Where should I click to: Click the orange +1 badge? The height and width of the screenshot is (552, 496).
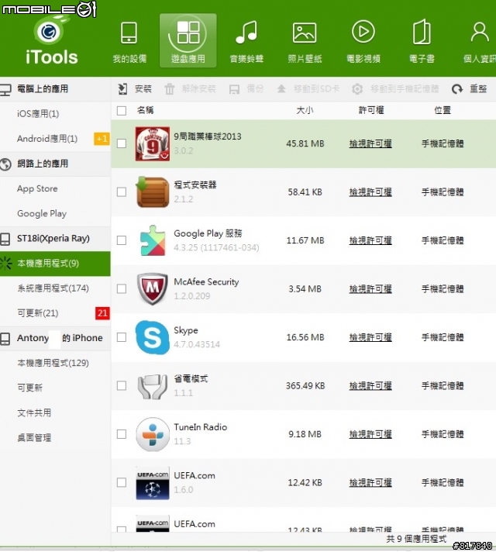[x=102, y=139]
